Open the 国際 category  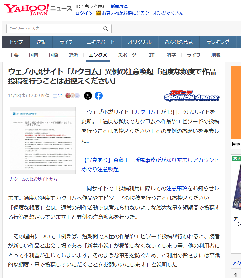[x=54, y=55]
